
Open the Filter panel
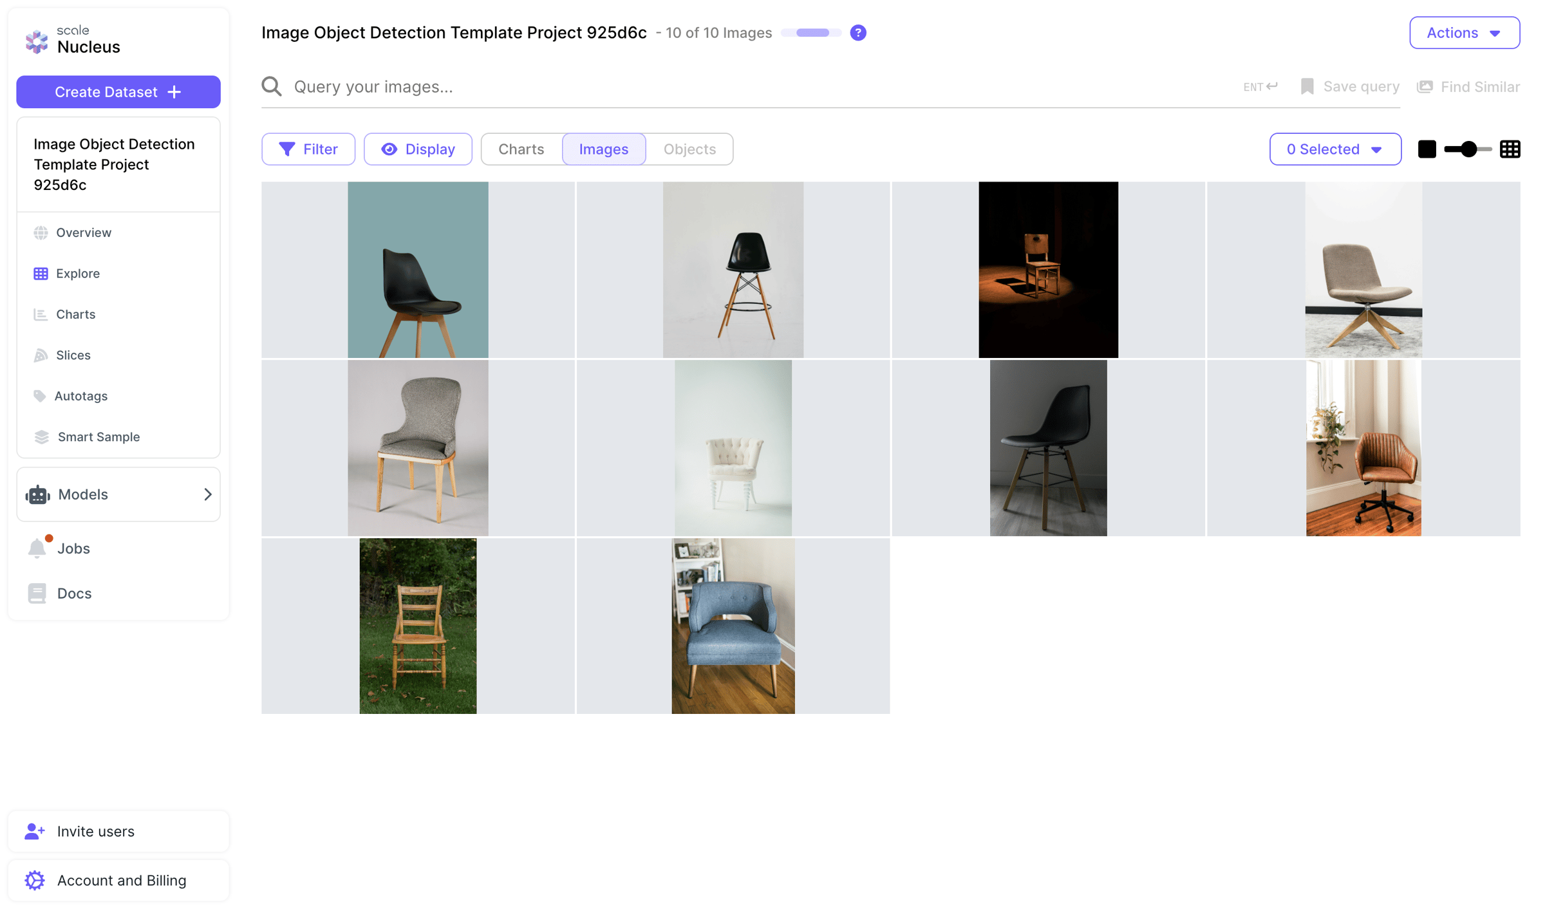click(308, 149)
